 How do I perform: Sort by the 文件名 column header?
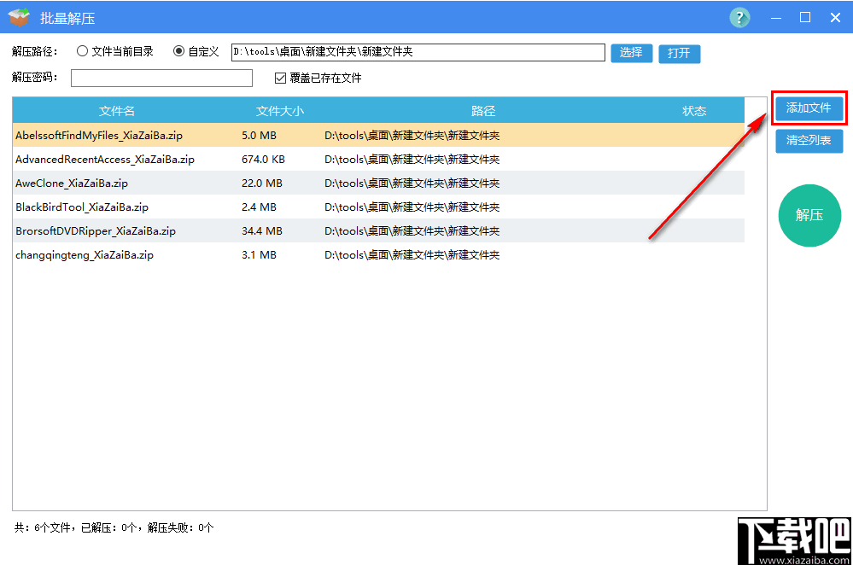click(117, 111)
